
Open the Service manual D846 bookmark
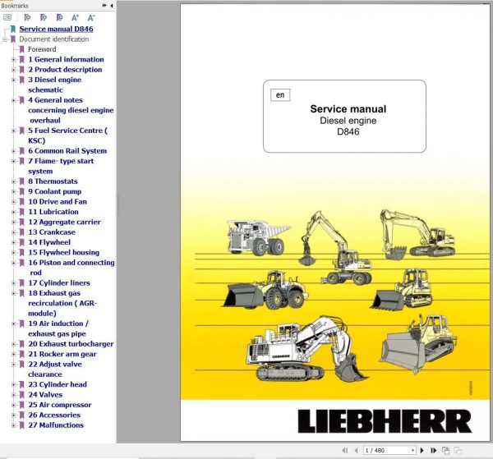coord(56,29)
